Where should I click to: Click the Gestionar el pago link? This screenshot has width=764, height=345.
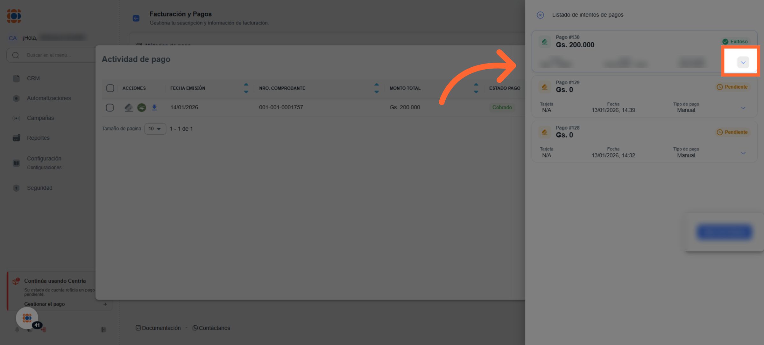coord(45,304)
